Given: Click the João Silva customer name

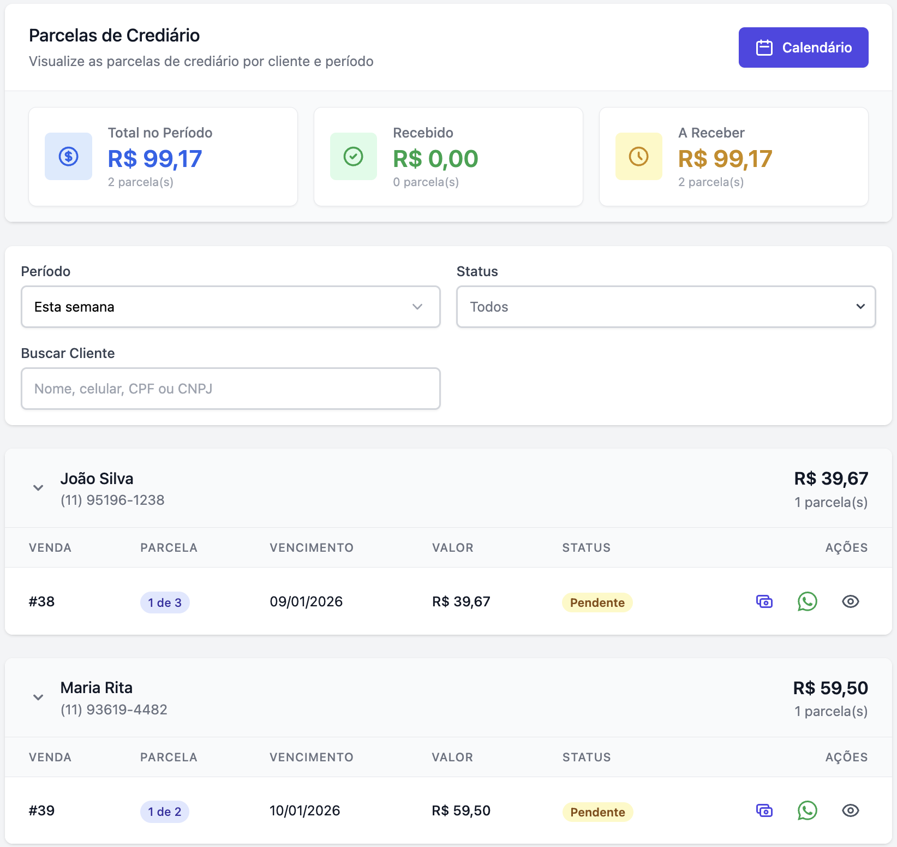Looking at the screenshot, I should (x=97, y=479).
